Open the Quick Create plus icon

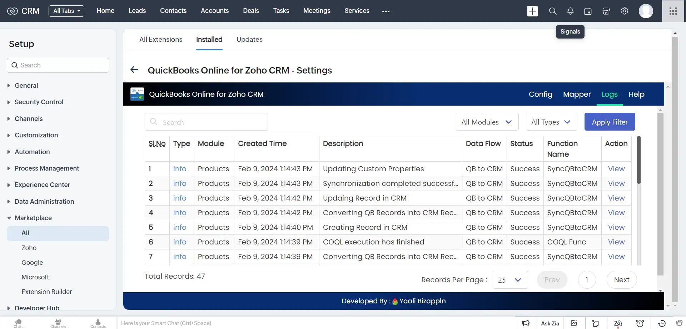pyautogui.click(x=532, y=11)
